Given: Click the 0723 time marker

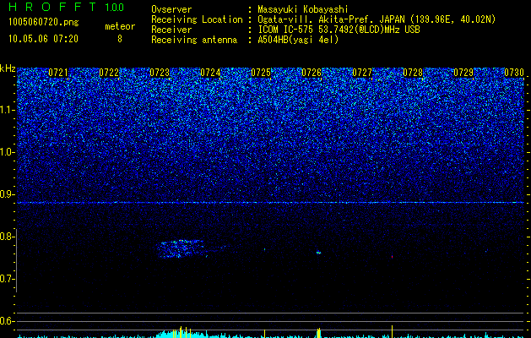Looking at the screenshot, I should pyautogui.click(x=160, y=73).
